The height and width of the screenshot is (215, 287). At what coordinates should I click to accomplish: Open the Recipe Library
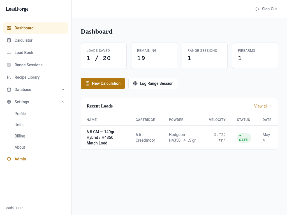36,77
